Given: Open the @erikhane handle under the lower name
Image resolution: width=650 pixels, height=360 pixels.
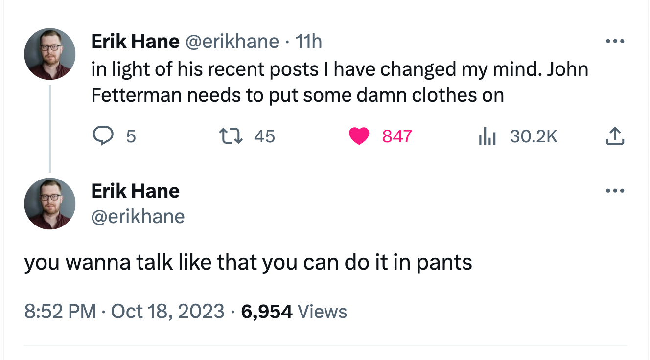Looking at the screenshot, I should click(138, 216).
